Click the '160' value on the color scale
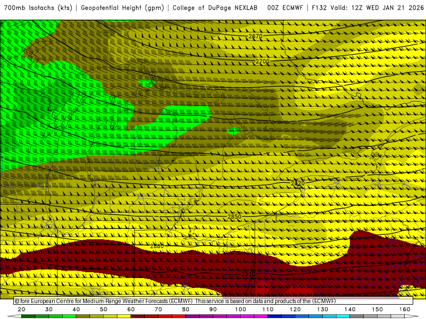The width and height of the screenshot is (426, 319). (x=405, y=309)
